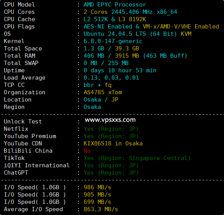The image size is (224, 215).
Task: Click the Average I/O Speed 863.3 MB/s value
Action: click(101, 209)
